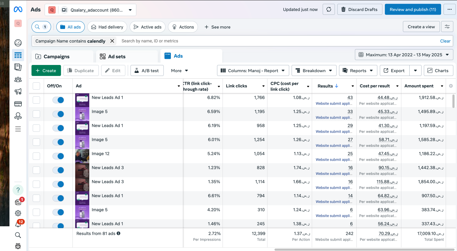Image resolution: width=457 pixels, height=251 pixels.
Task: Toggle off the Image 12 ad
Action: click(x=58, y=156)
